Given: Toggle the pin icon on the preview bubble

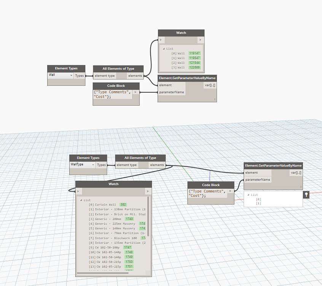Looking at the screenshot, I should pos(306,194).
